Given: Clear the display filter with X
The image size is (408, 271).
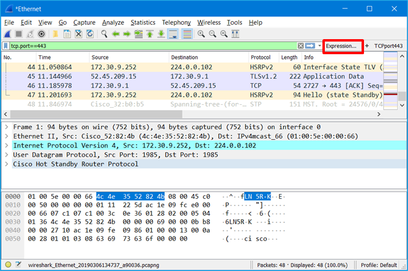Looking at the screenshot, I should (x=301, y=46).
